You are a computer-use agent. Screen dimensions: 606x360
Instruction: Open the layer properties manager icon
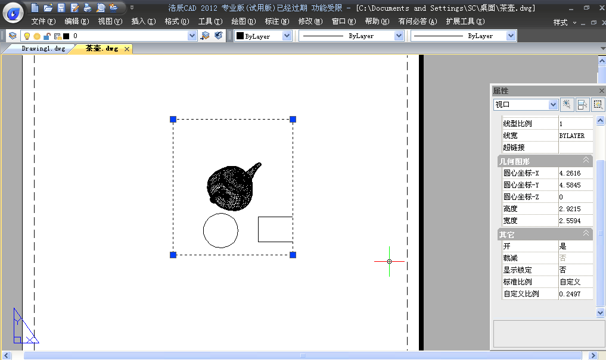[13, 36]
